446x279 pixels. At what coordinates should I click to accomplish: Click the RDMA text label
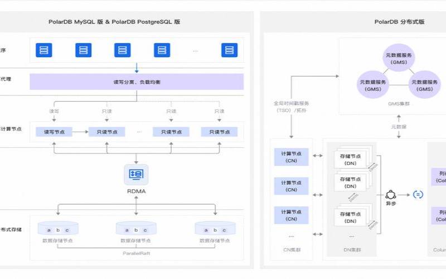136,191
